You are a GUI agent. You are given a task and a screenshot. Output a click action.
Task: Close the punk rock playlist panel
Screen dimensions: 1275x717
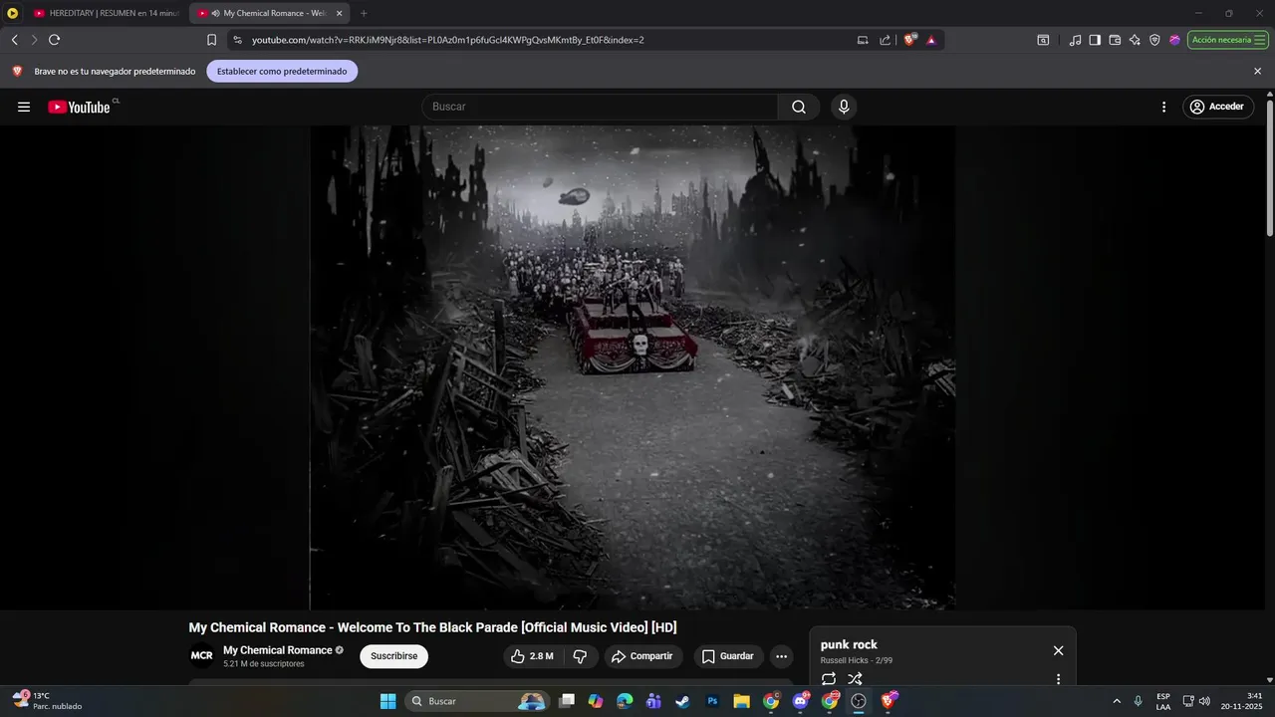(1058, 650)
